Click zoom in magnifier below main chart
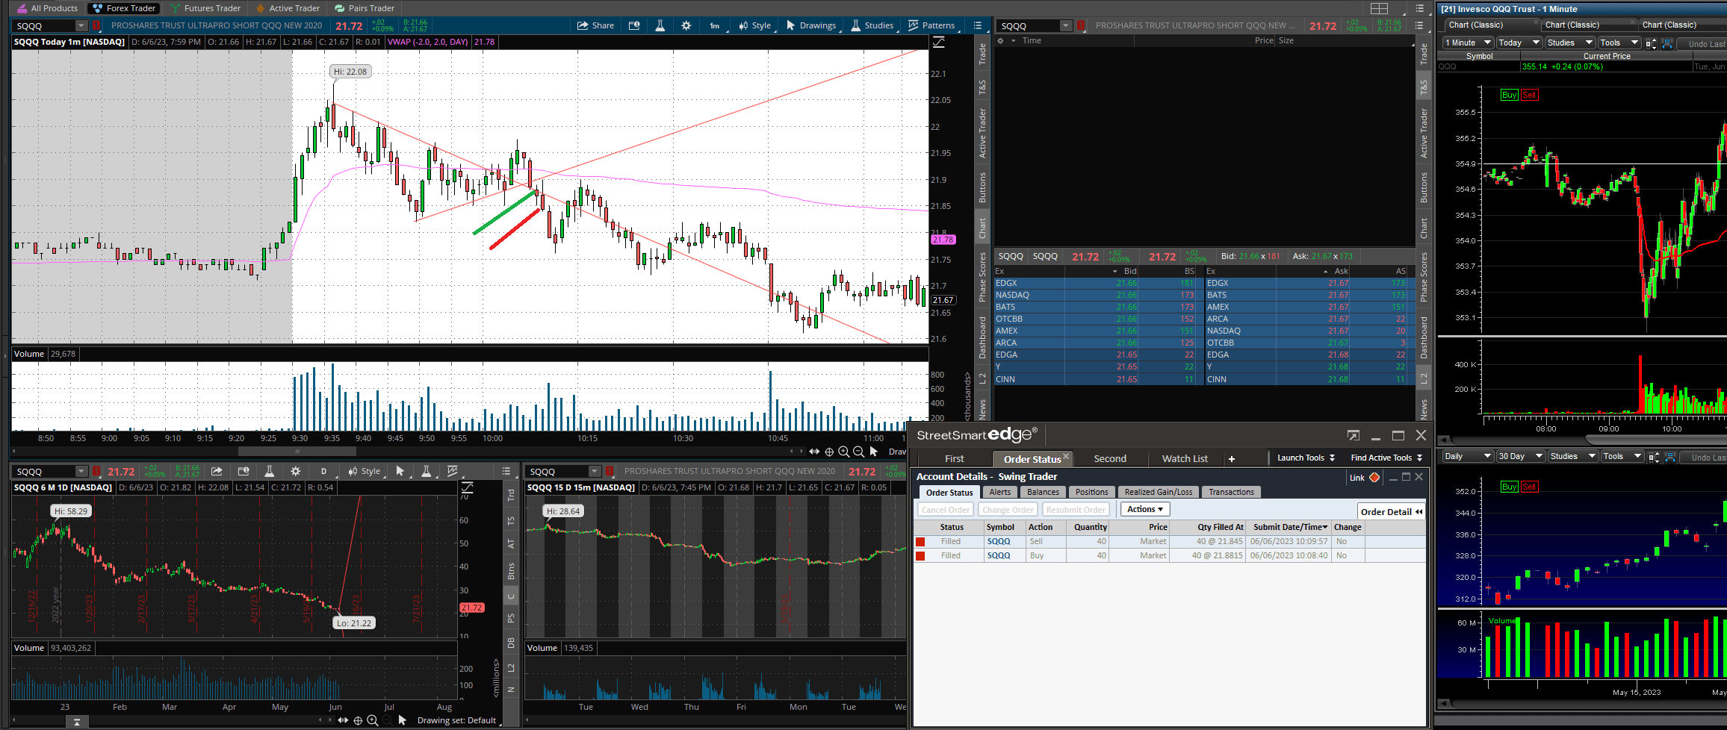1727x730 pixels. [843, 452]
